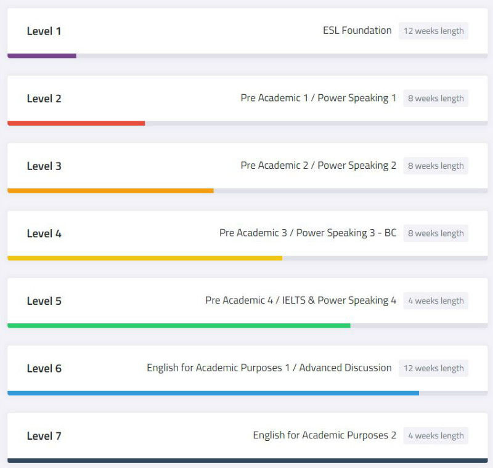The image size is (493, 468).
Task: Click the purple Level 1 progress bar
Action: [x=42, y=56]
